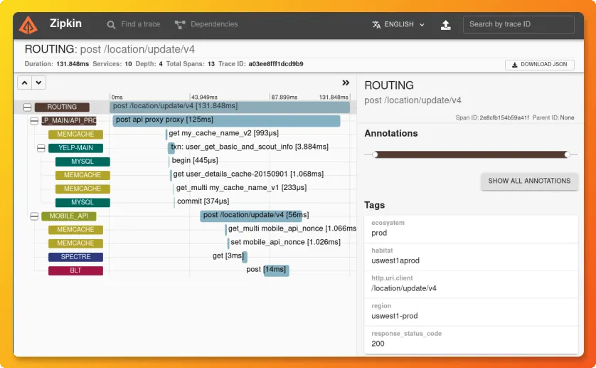Open the English language dropdown
The image size is (596, 368).
(398, 25)
